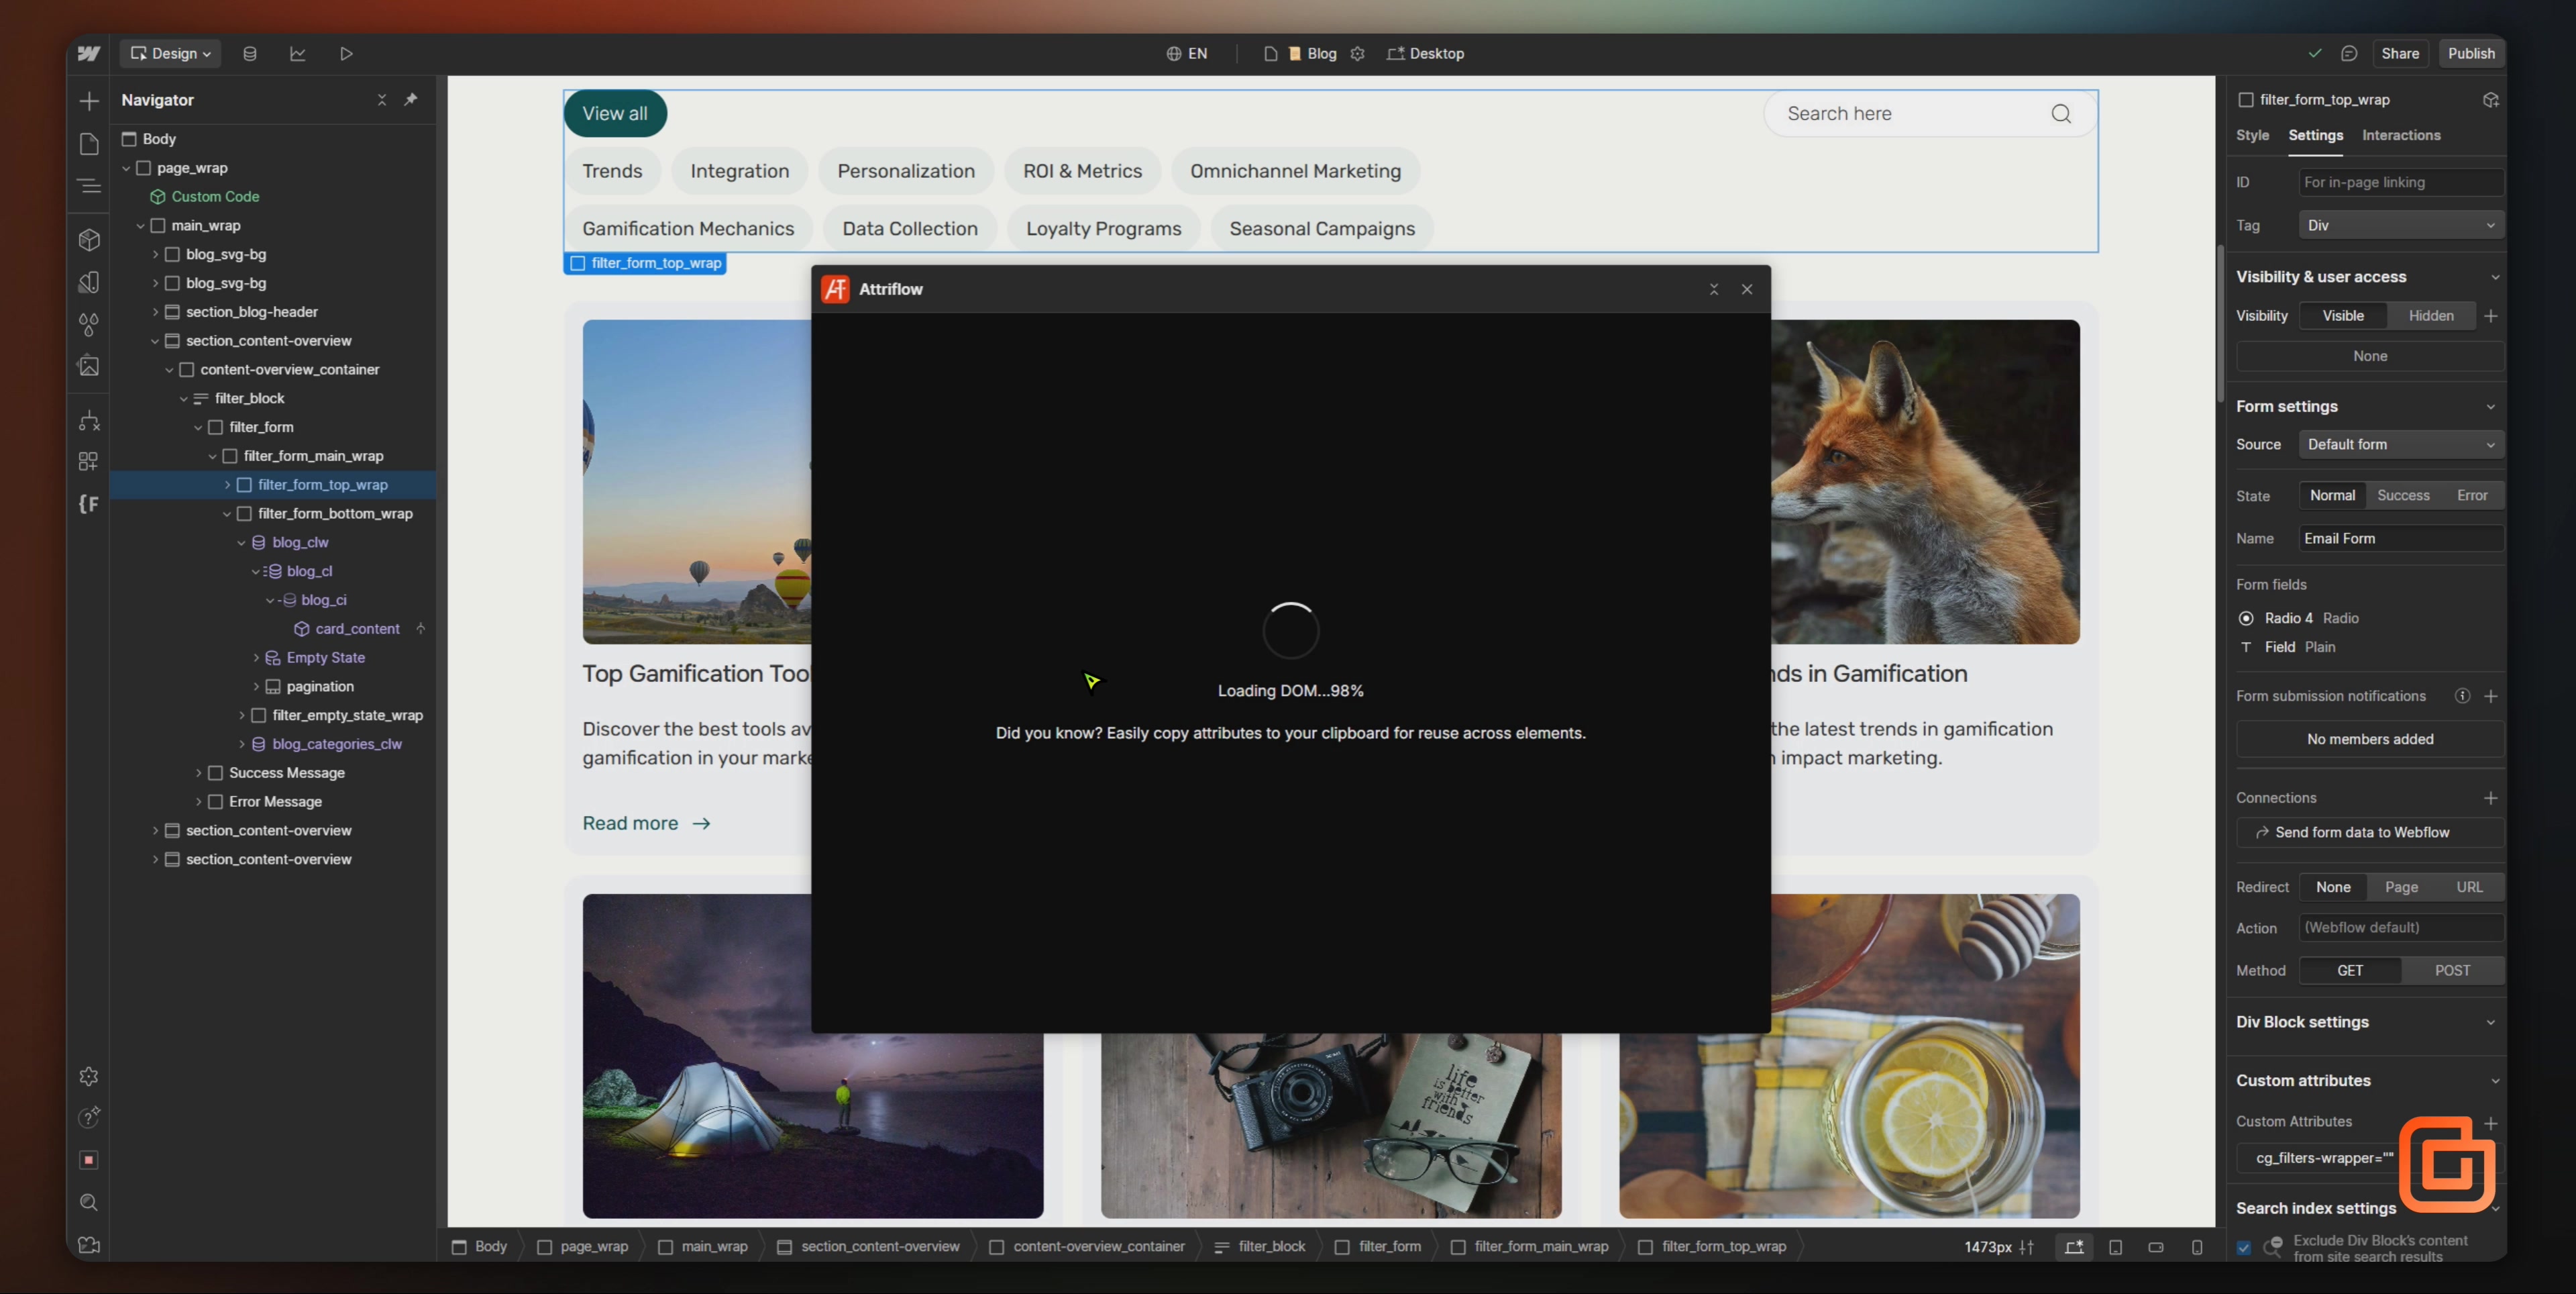Screen dimensions: 2576x1294
Task: Collapse the Form settings section
Action: point(2490,407)
